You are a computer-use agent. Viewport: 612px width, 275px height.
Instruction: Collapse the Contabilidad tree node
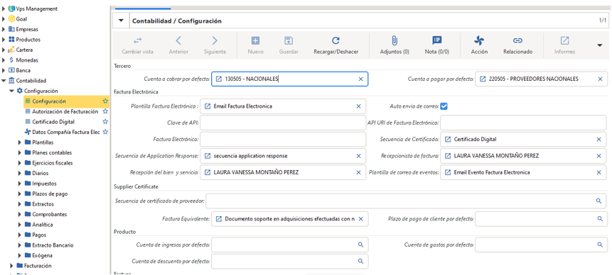click(4, 81)
